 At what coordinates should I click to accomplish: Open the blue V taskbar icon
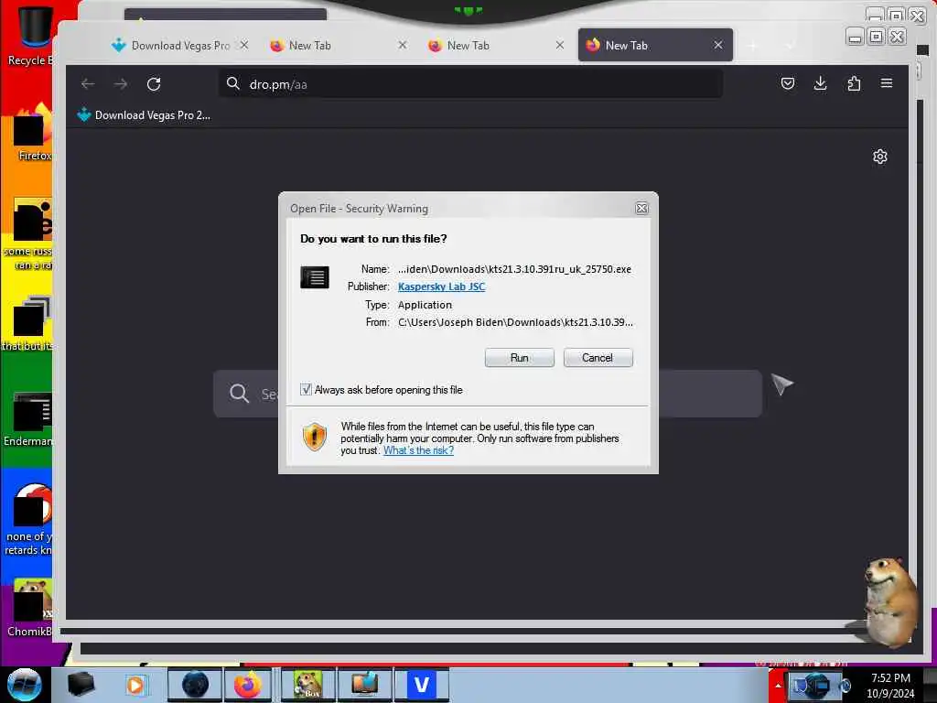click(421, 685)
